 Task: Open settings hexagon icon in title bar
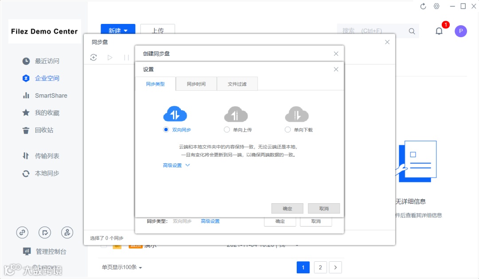click(436, 6)
